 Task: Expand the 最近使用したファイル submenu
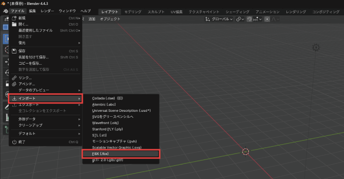45,30
